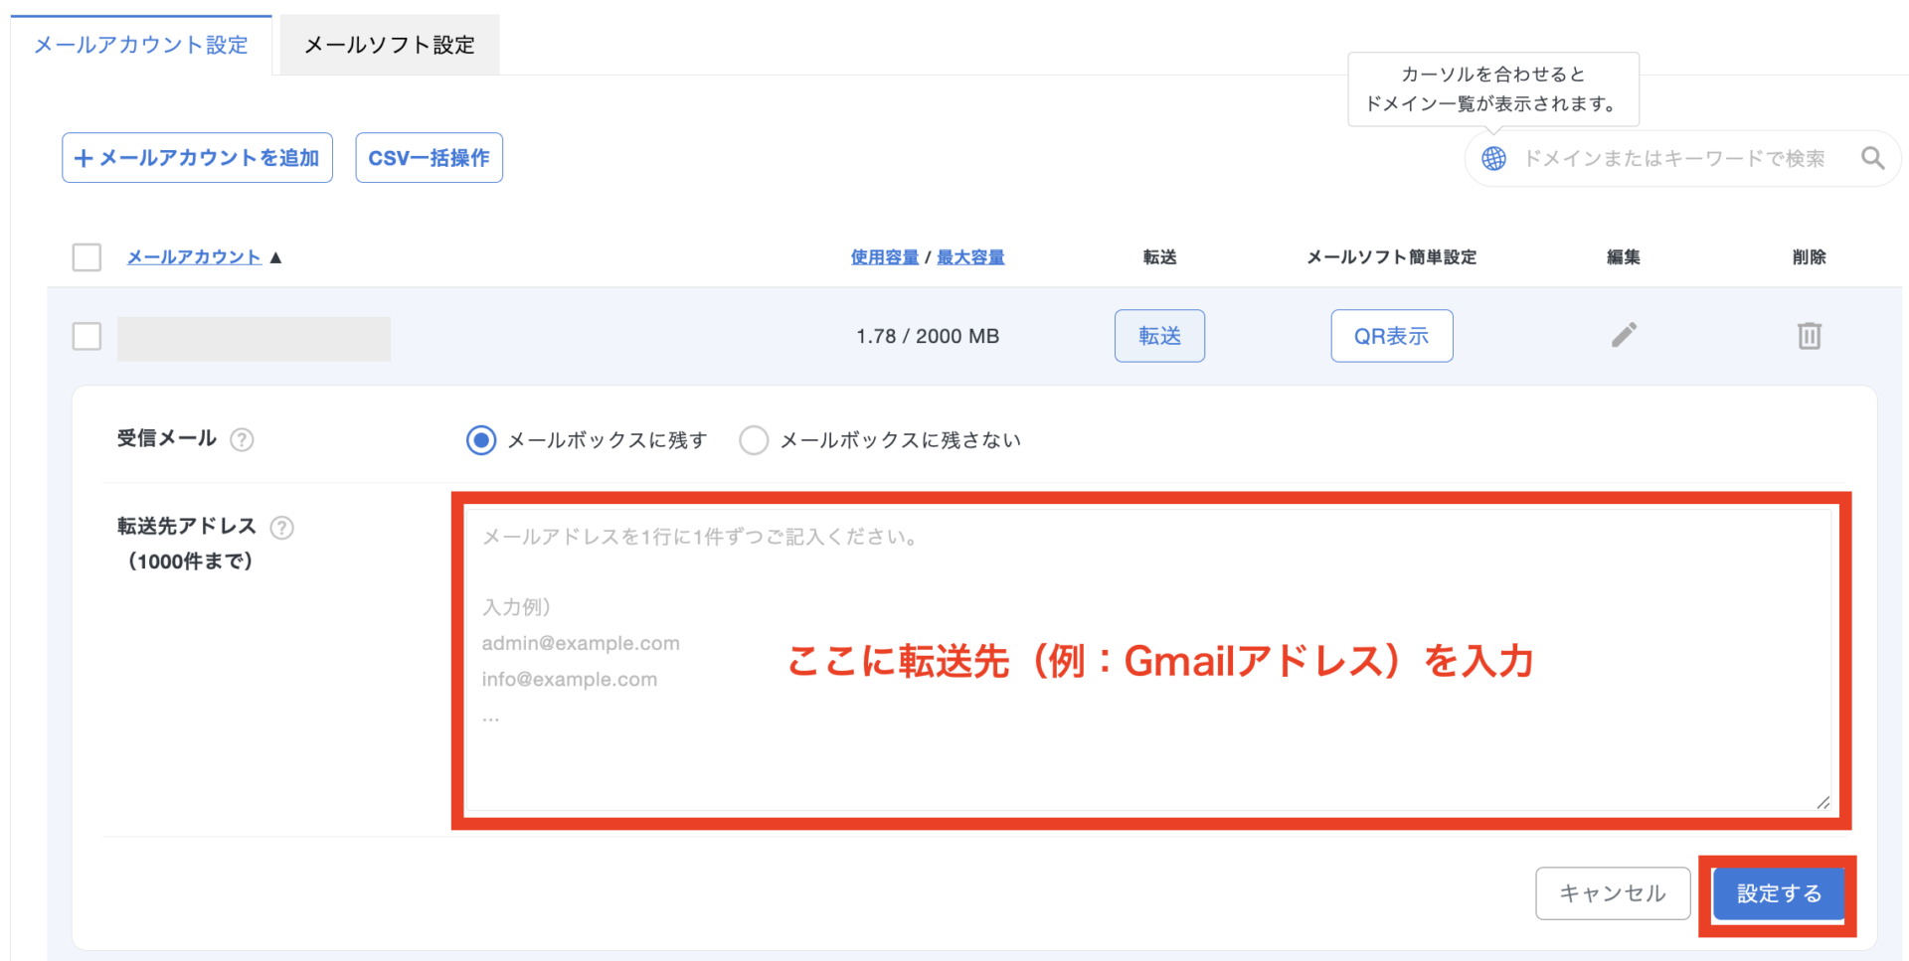Image resolution: width=1909 pixels, height=961 pixels.
Task: Select メールボックスに残す radio option
Action: (481, 440)
